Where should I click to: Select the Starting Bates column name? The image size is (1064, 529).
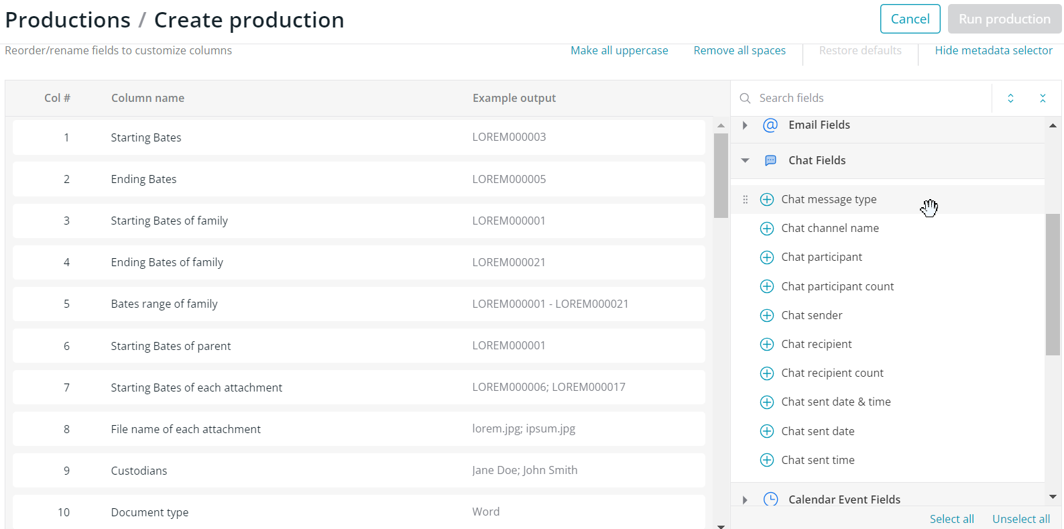click(146, 137)
